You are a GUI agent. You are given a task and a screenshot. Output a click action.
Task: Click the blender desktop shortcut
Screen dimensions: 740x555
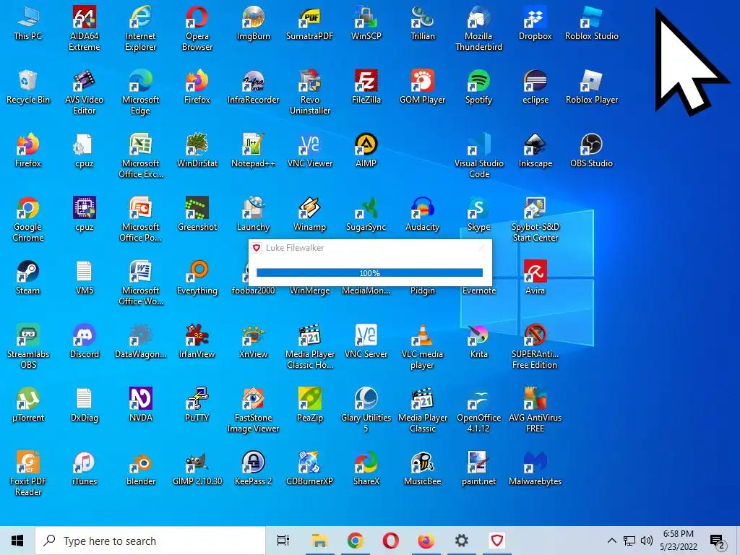coord(140,470)
